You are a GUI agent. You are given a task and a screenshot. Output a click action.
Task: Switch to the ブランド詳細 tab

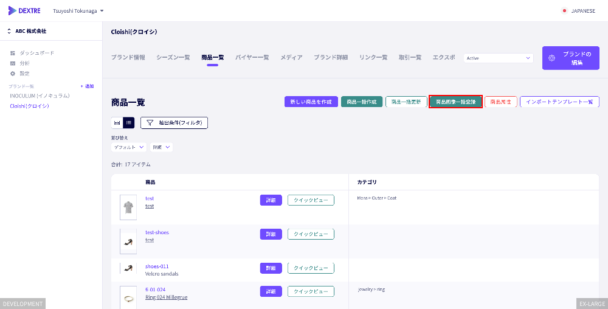pyautogui.click(x=331, y=57)
